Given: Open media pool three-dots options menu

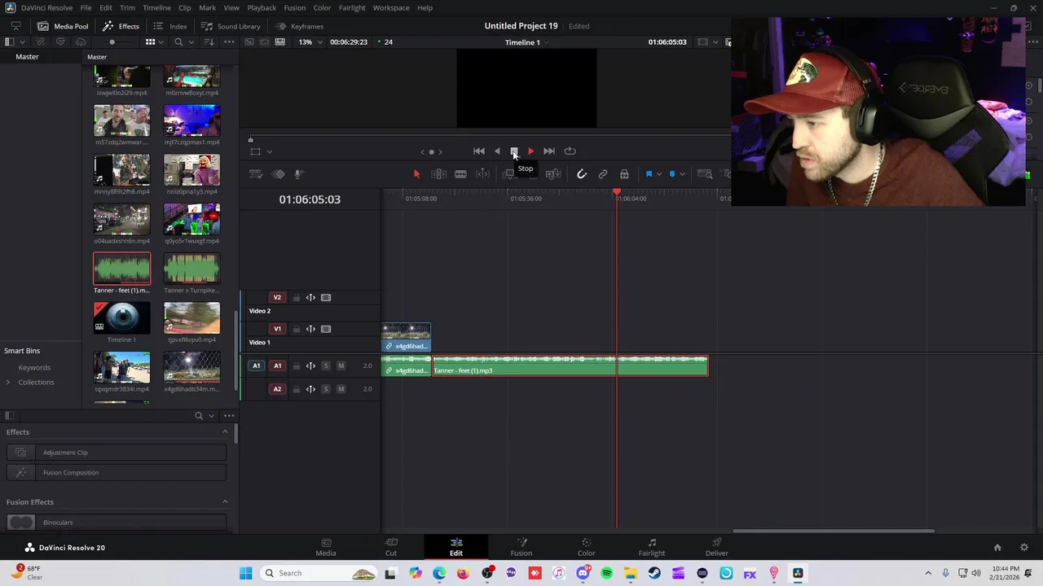Looking at the screenshot, I should coord(229,42).
